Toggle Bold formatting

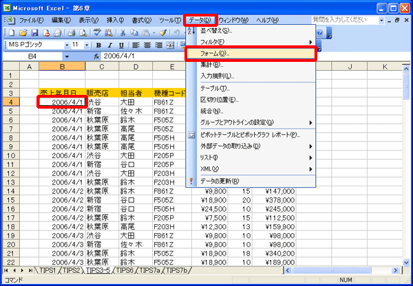pyautogui.click(x=98, y=45)
